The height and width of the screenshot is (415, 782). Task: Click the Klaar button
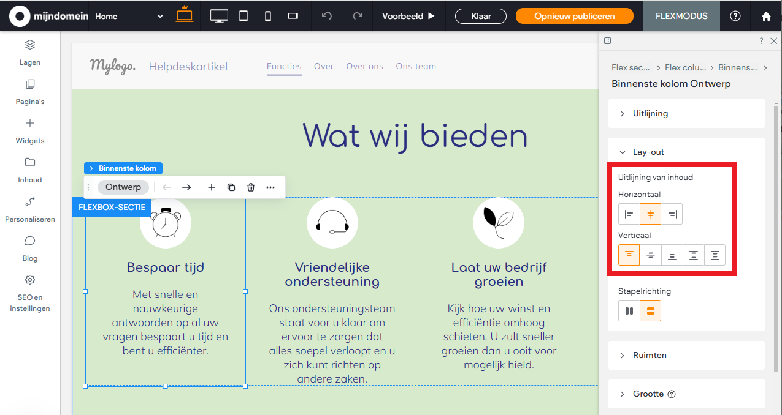[480, 16]
